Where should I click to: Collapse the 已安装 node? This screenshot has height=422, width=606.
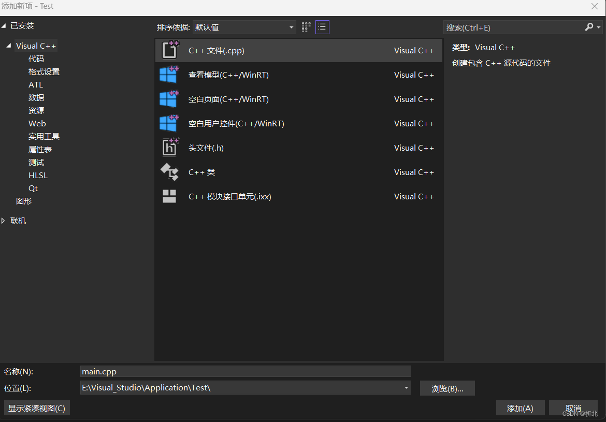point(4,26)
